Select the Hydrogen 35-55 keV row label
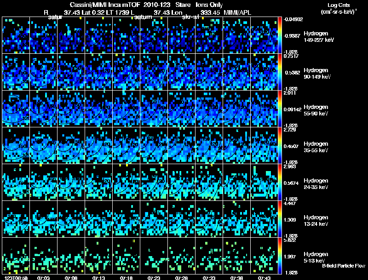Screen dimensions: 368x280 coord(316,147)
